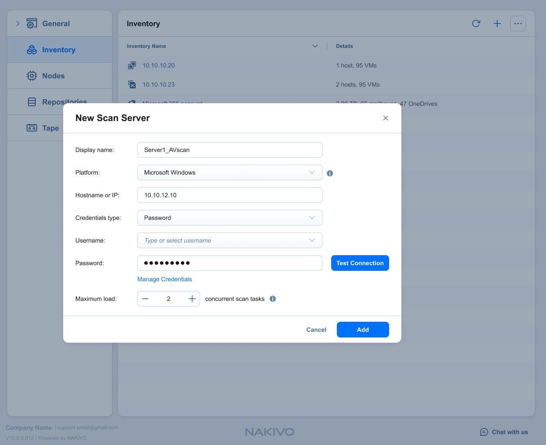Click the refresh inventory icon
This screenshot has width=546, height=445.
[476, 24]
